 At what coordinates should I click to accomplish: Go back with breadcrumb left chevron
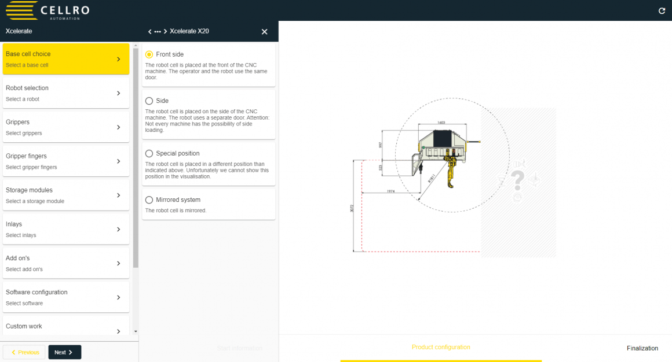point(149,32)
